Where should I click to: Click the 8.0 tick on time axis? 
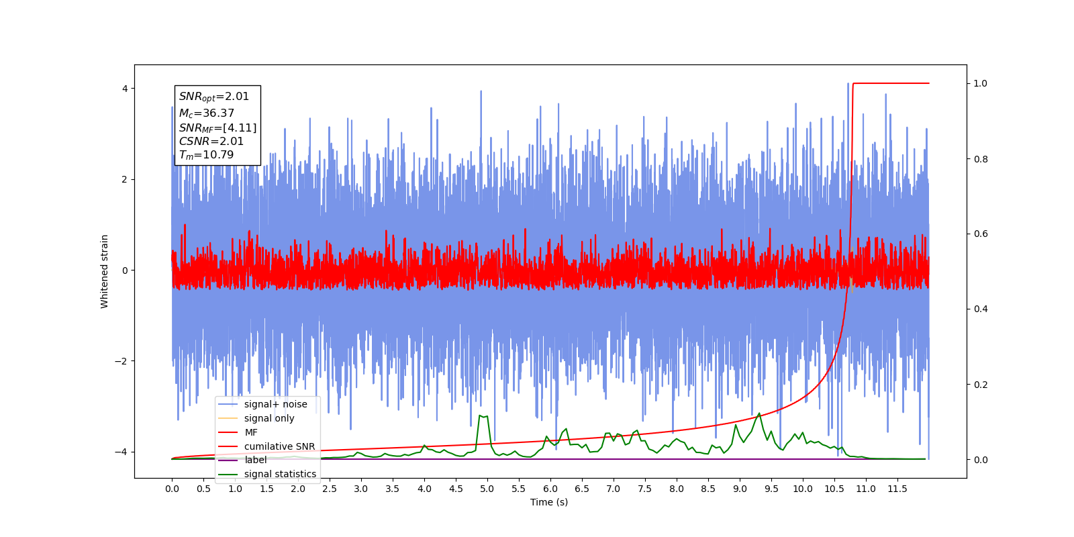pyautogui.click(x=677, y=489)
